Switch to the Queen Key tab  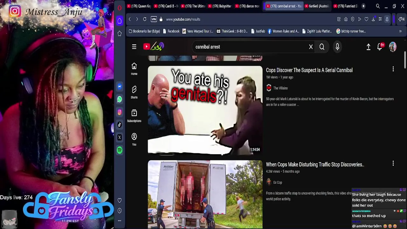click(139, 6)
